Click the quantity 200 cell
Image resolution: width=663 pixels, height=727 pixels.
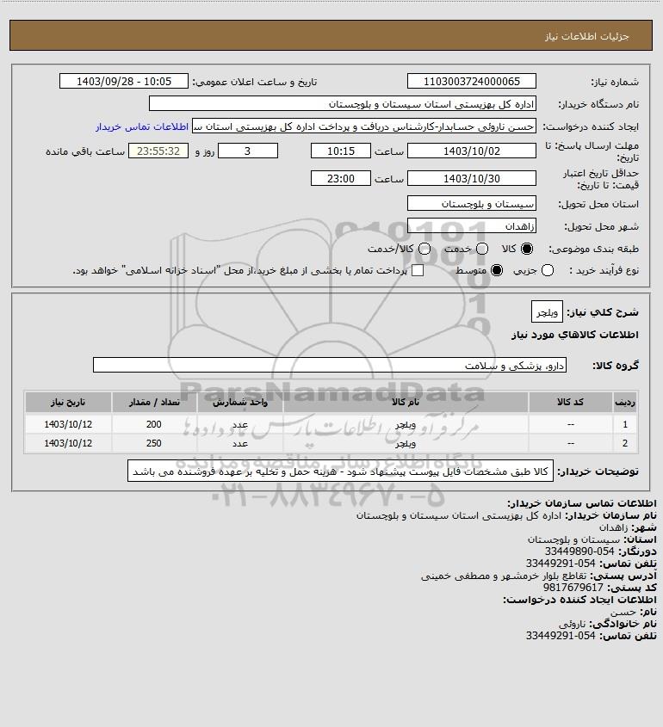pos(154,424)
